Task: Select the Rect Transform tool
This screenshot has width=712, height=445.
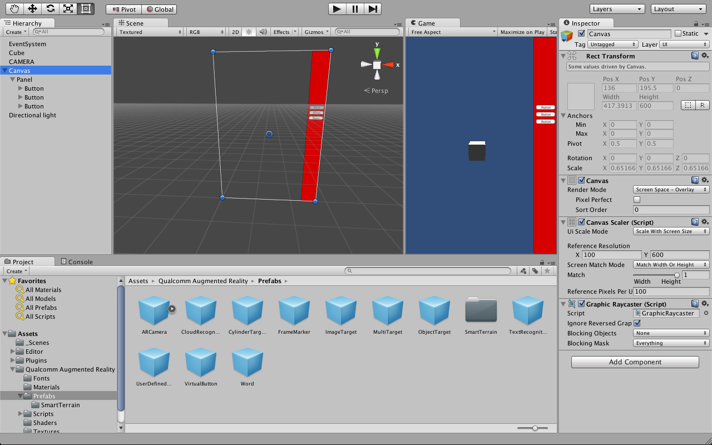Action: (x=86, y=8)
